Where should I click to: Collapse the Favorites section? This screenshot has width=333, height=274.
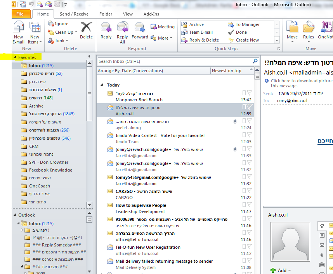(15, 57)
